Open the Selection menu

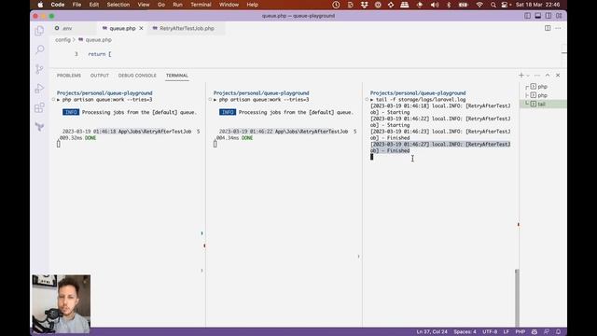pos(118,5)
